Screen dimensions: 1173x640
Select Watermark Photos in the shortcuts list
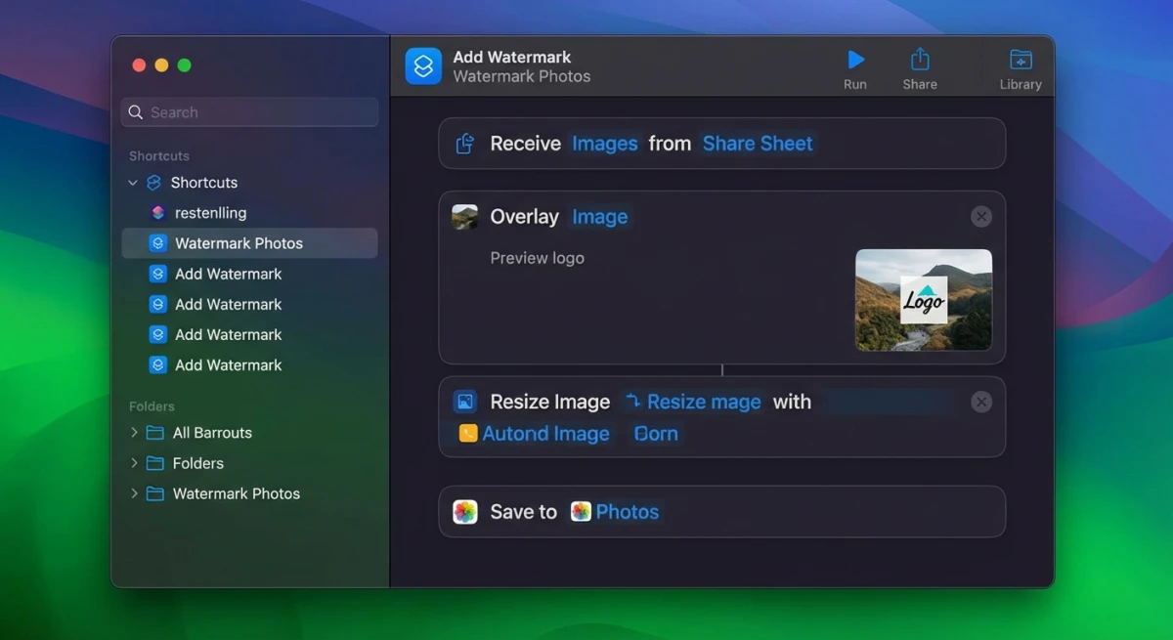pyautogui.click(x=249, y=243)
